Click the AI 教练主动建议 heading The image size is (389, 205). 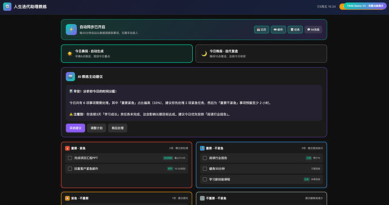[90, 76]
